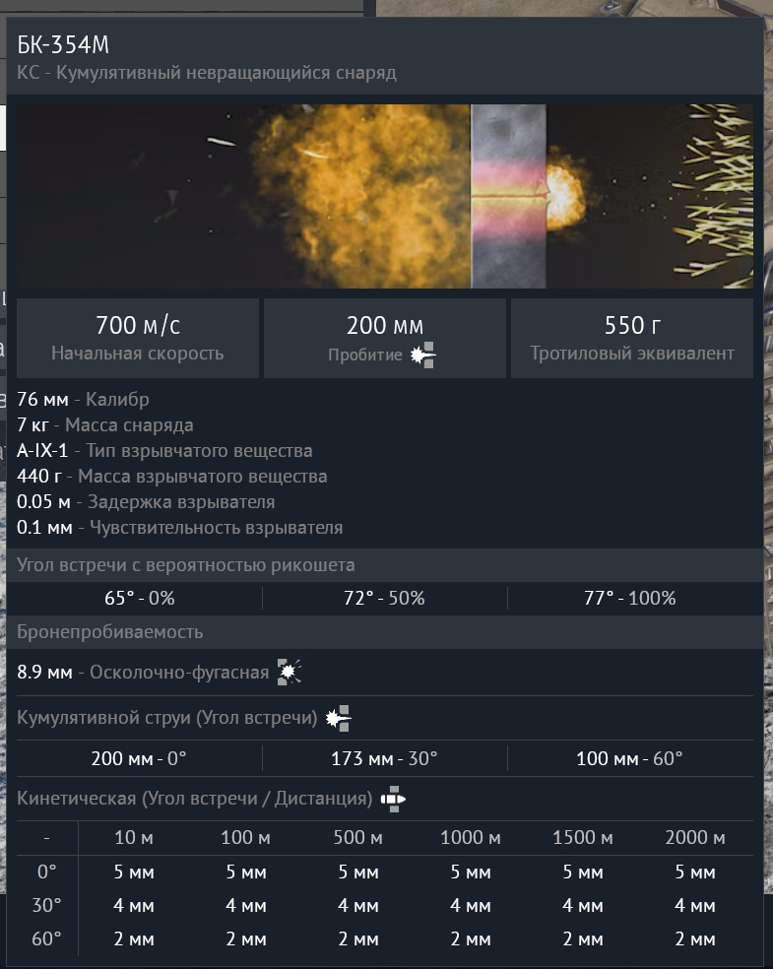Click the icon after Кумулятивной струи (Угол встречи)
Viewport: 773px width, 969px height.
click(x=339, y=718)
